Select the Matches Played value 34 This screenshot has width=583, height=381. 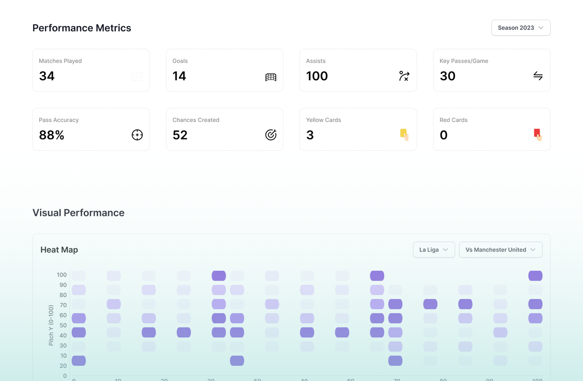click(x=47, y=76)
